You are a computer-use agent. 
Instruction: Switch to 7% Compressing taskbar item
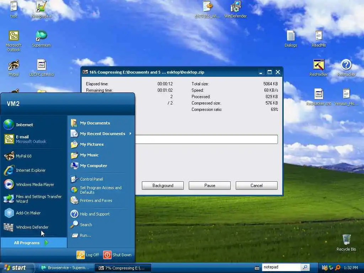pyautogui.click(x=123, y=268)
